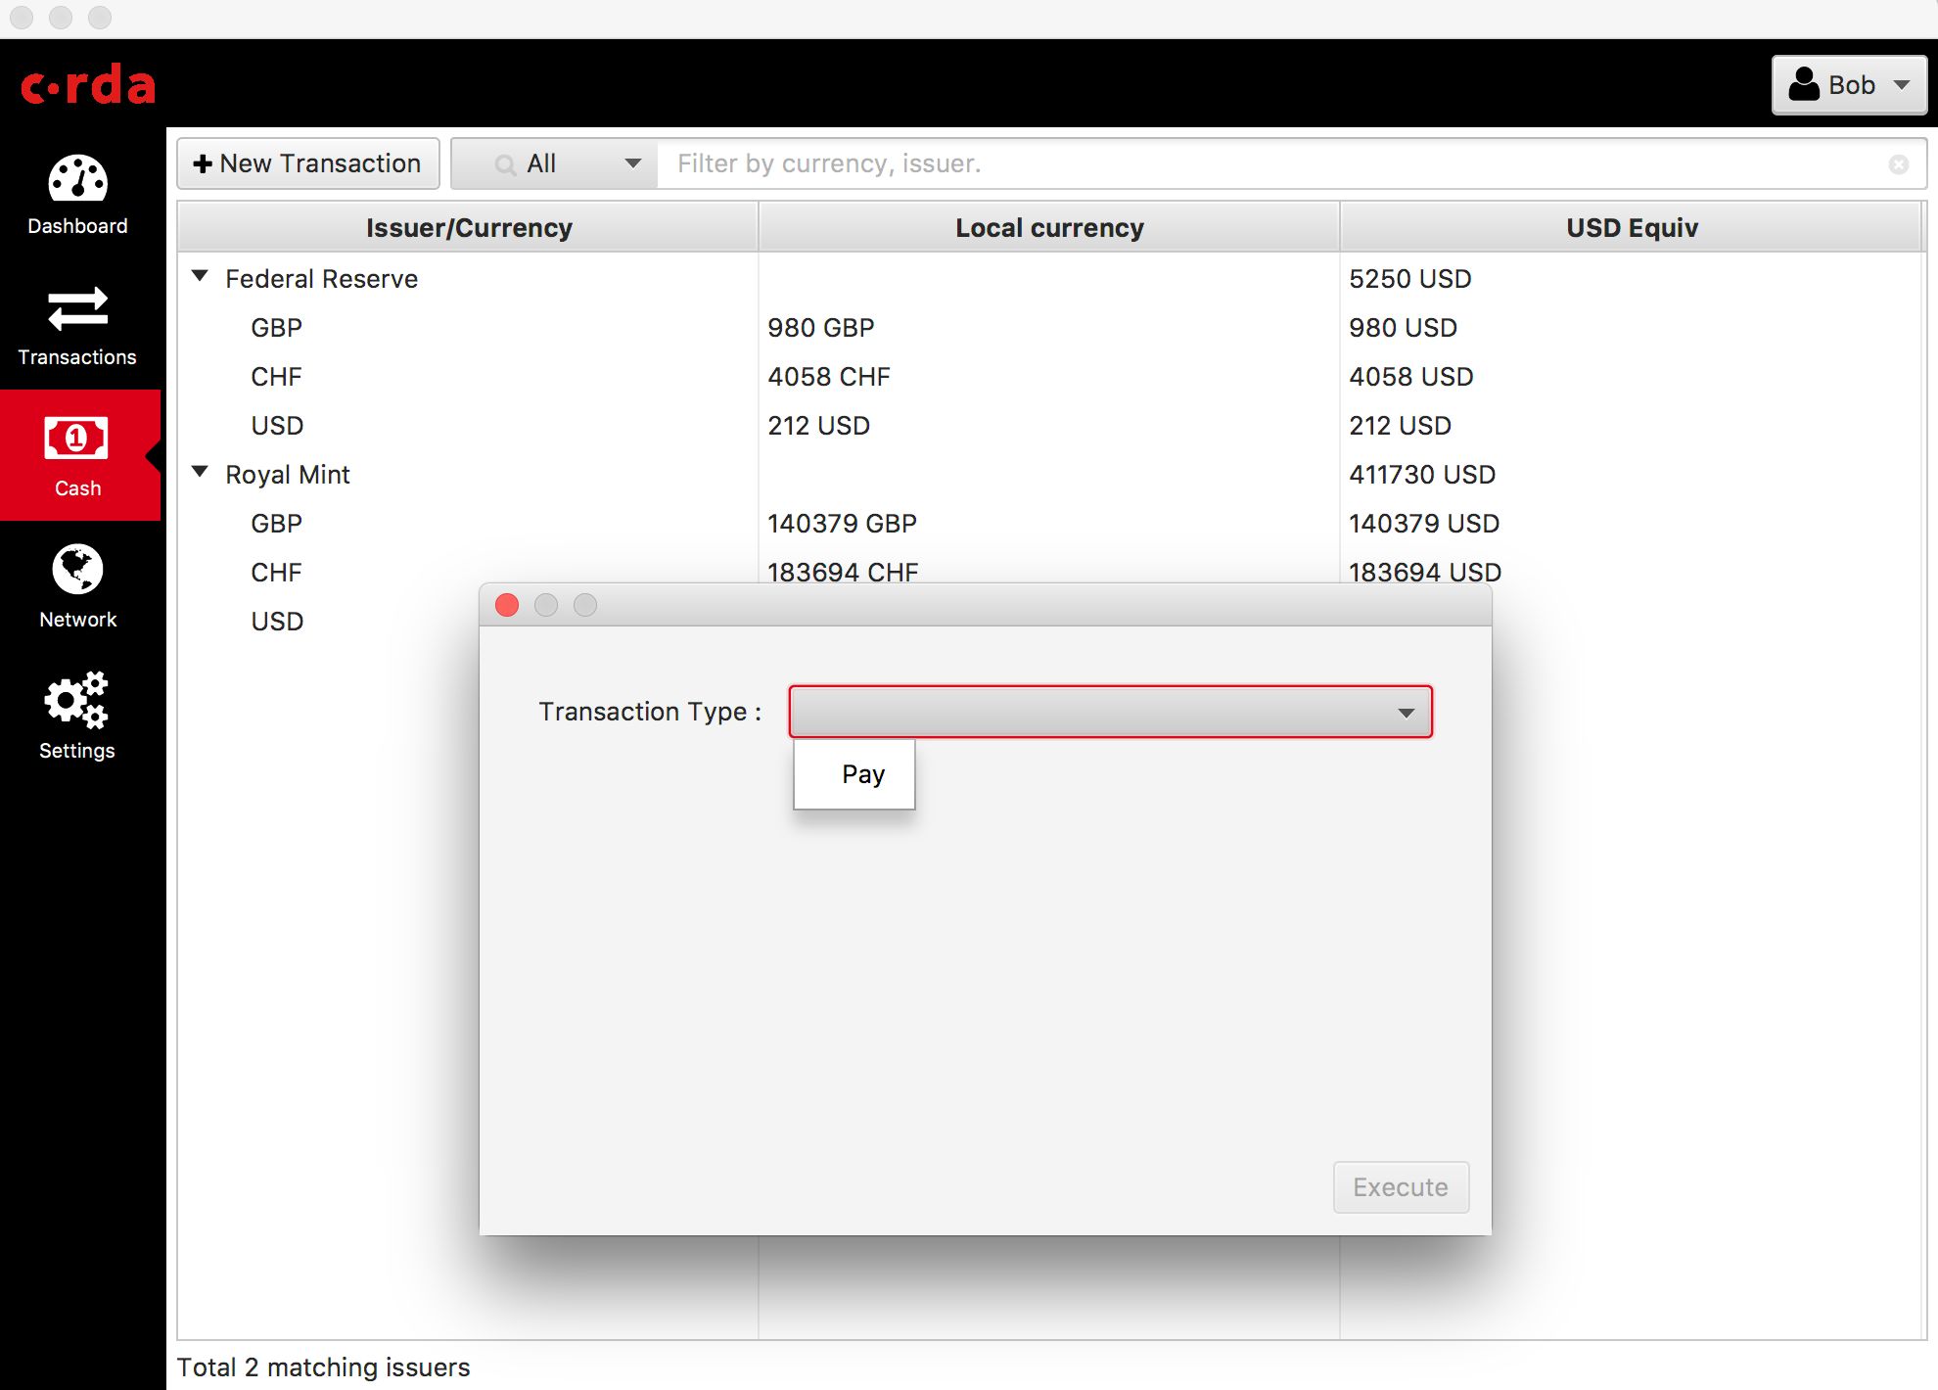The image size is (1938, 1390).
Task: Click the Bob user profile icon
Action: point(1804,85)
